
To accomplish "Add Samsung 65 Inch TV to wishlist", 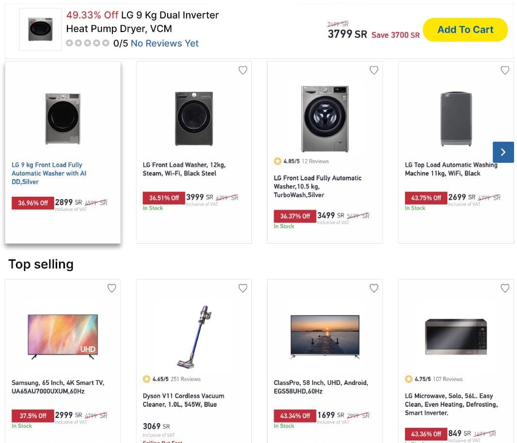I will [x=111, y=288].
